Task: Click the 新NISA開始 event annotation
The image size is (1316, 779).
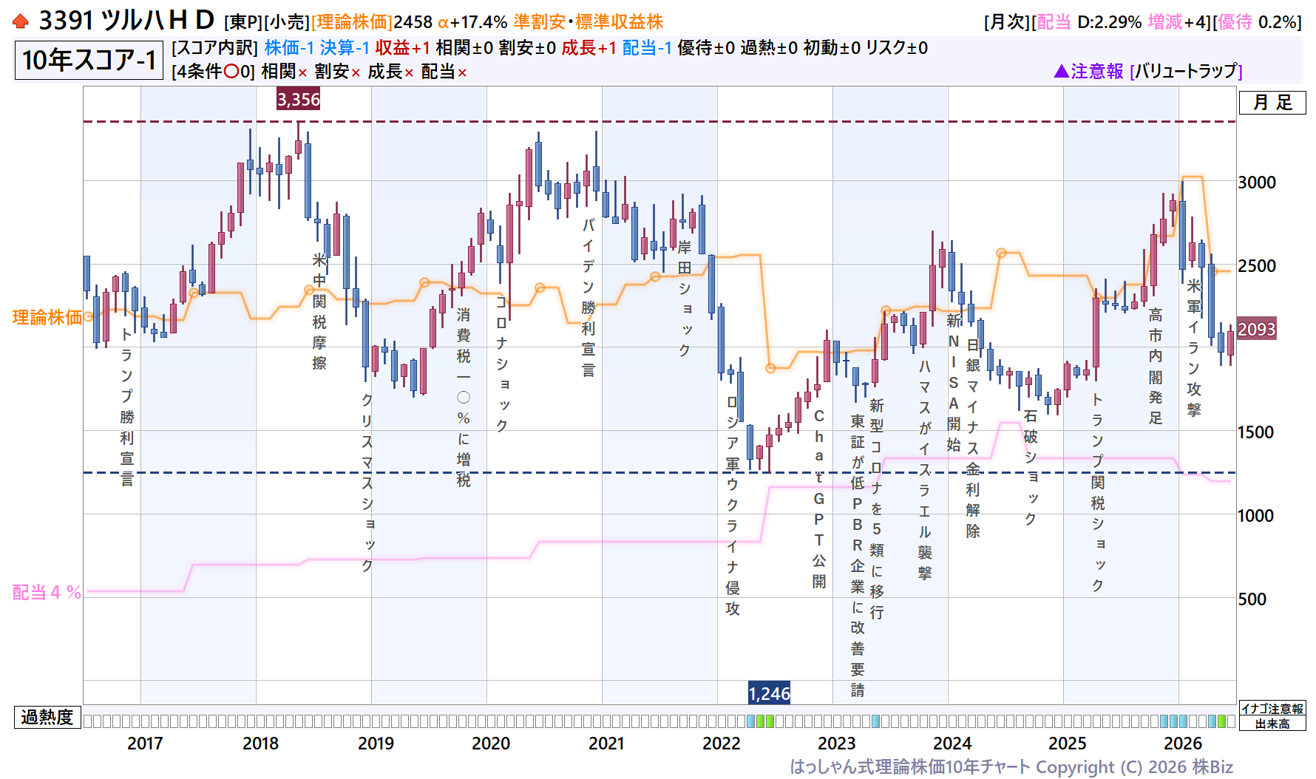Action: click(x=954, y=382)
